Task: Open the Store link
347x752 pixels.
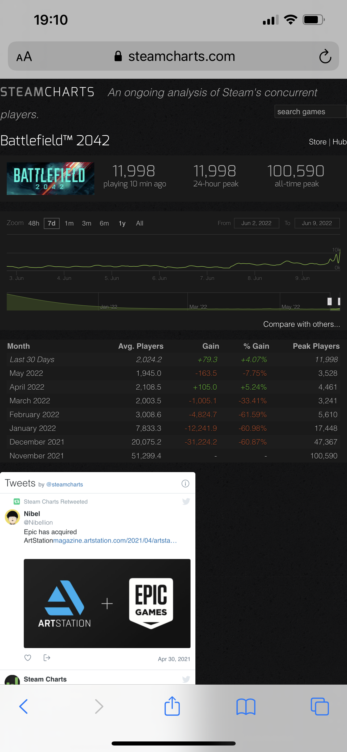Action: pyautogui.click(x=318, y=142)
